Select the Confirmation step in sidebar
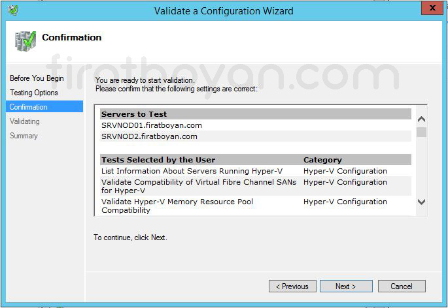 point(29,107)
